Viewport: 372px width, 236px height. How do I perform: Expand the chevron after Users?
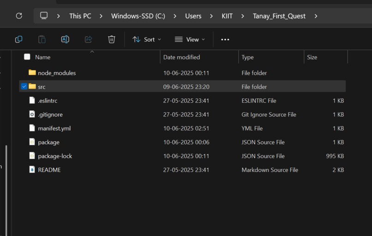pos(211,16)
